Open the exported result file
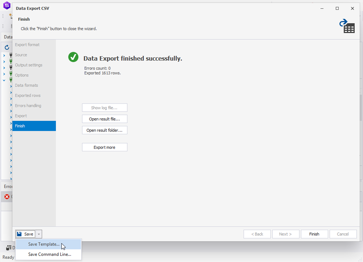 [x=105, y=119]
